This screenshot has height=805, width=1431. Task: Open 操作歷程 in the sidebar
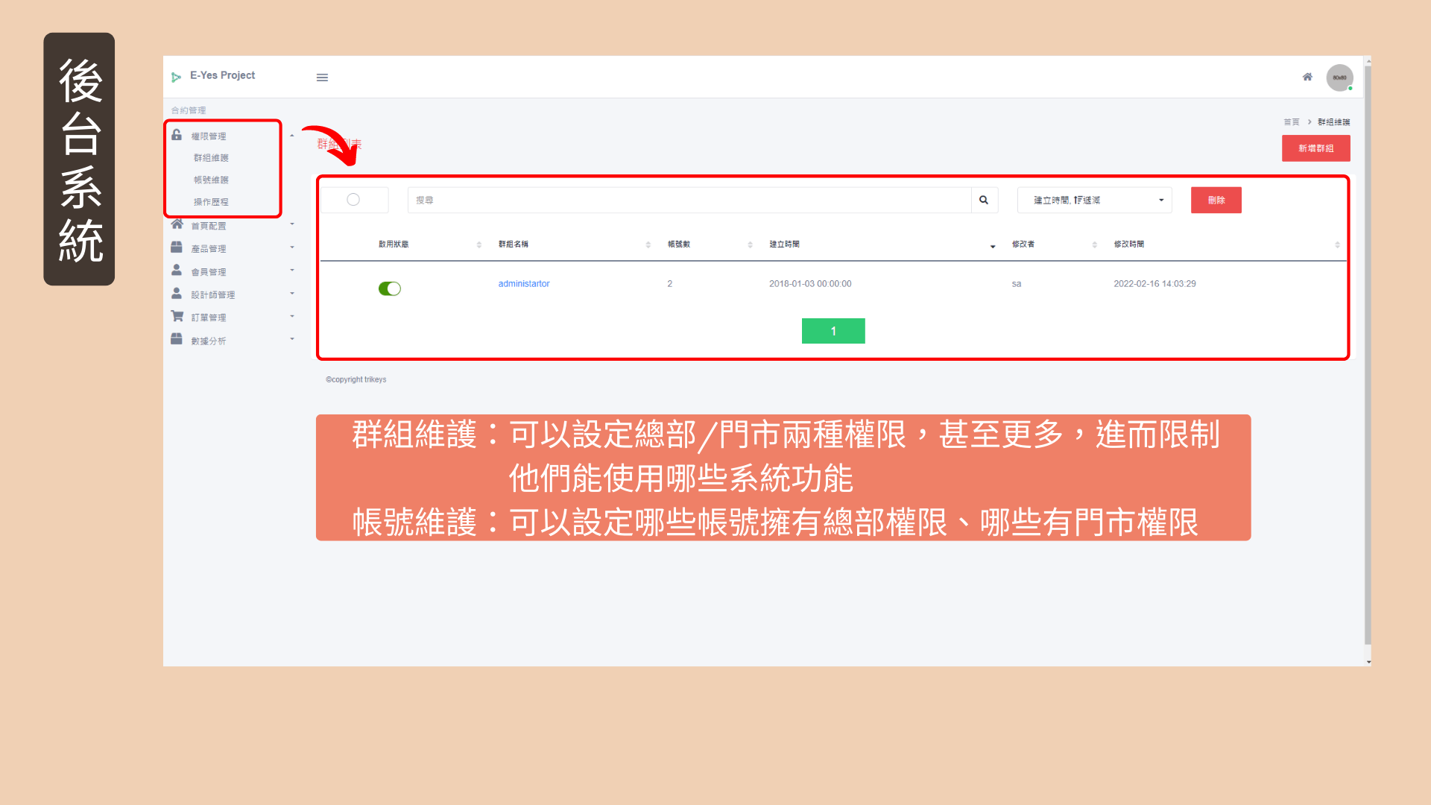[211, 202]
